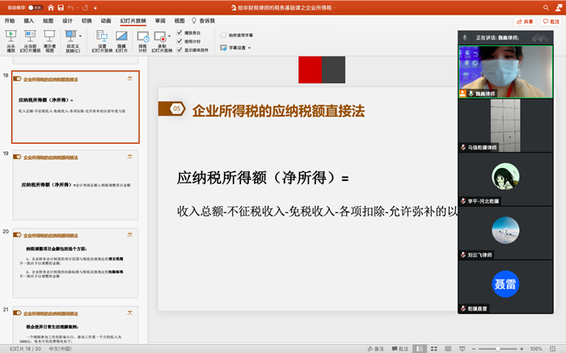Image resolution: width=566 pixels, height=353 pixels.
Task: Start slideshow from status bar icon
Action: (x=462, y=349)
